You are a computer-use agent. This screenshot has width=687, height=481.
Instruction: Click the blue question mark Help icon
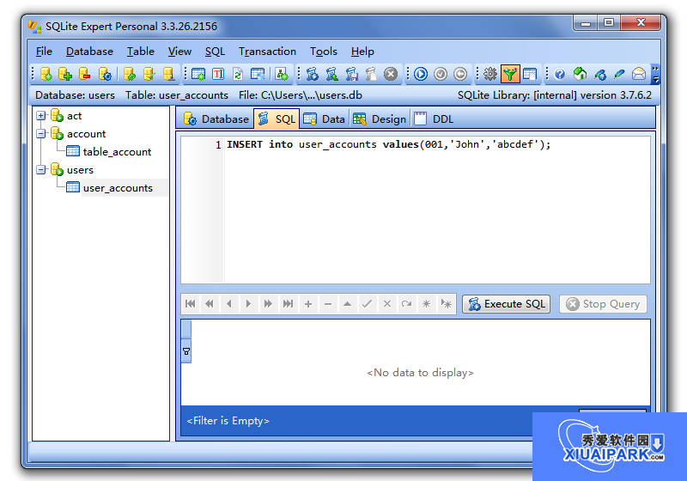[560, 74]
